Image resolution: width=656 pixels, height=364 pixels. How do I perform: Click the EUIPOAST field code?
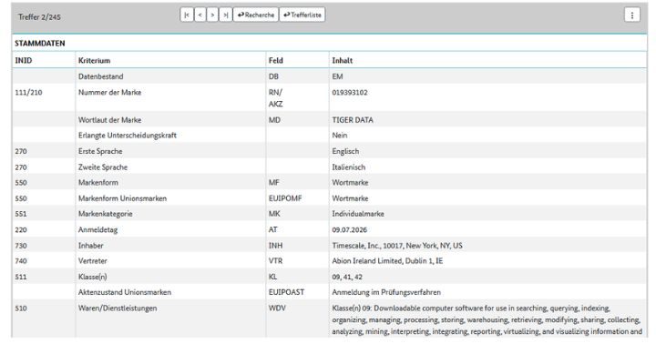tap(287, 292)
